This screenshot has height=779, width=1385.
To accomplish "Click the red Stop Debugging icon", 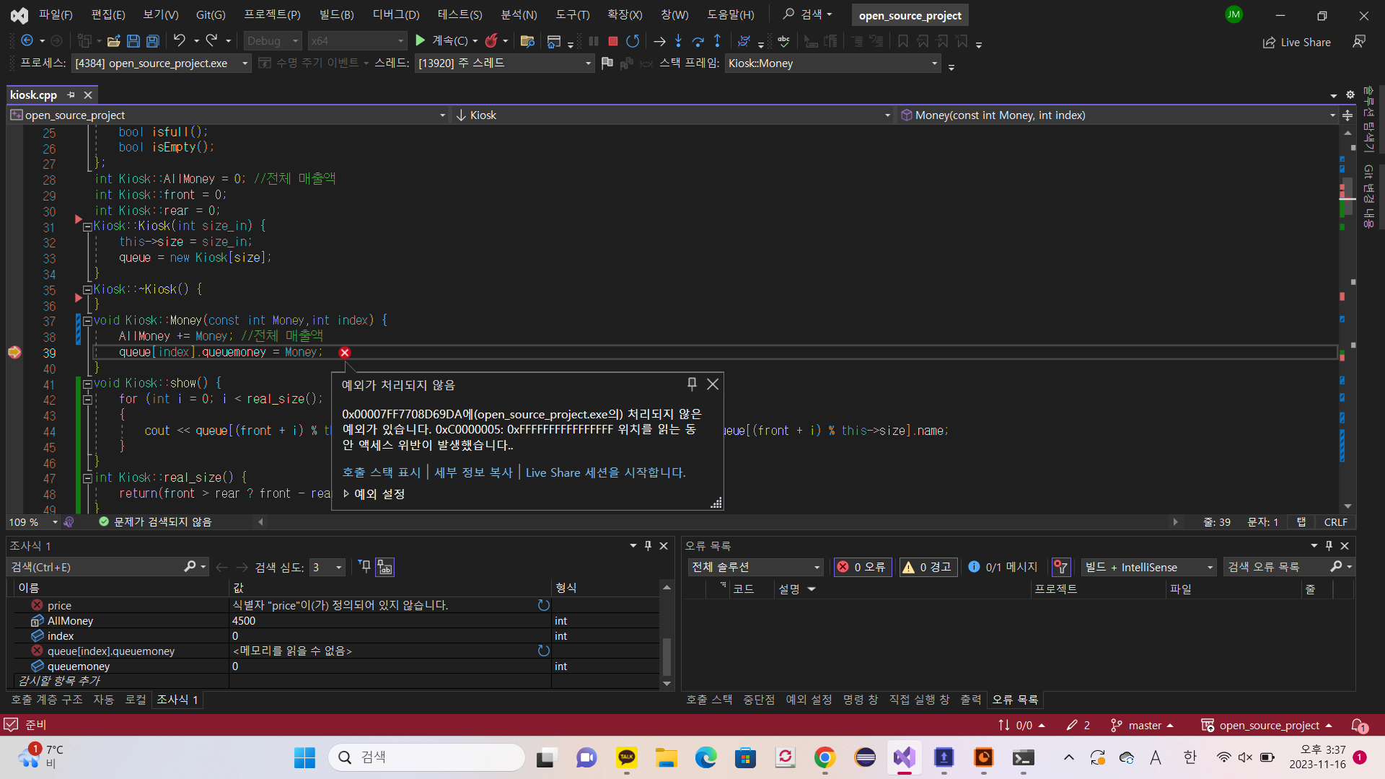I will pos(612,41).
